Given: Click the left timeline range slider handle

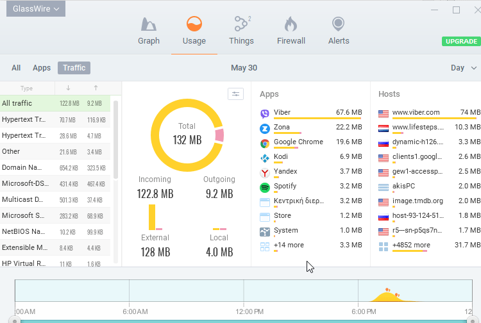Looking at the screenshot, I should 14,320.
